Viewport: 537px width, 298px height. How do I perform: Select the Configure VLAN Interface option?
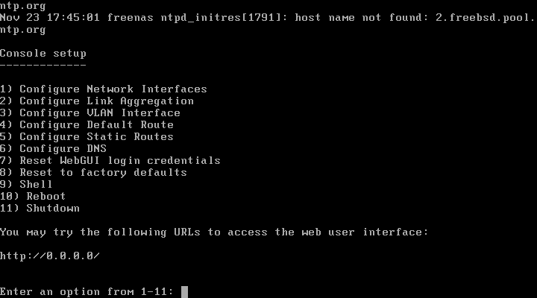point(90,113)
